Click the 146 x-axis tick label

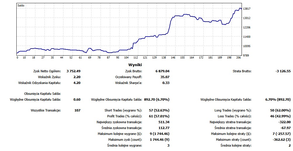point(173,58)
